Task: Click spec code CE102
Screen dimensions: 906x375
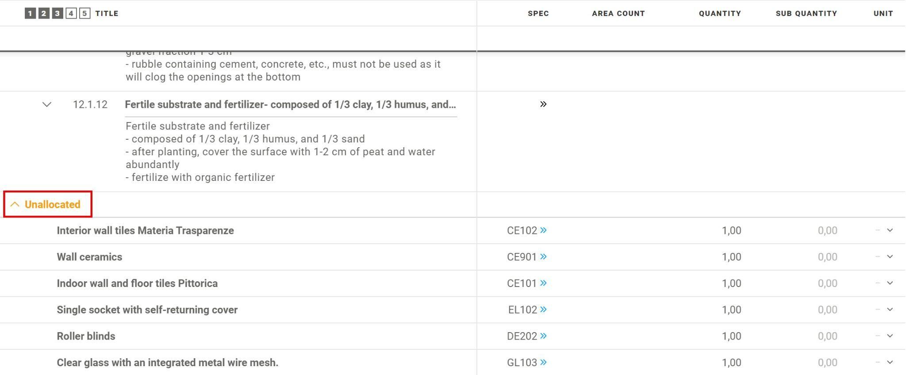Action: 522,230
